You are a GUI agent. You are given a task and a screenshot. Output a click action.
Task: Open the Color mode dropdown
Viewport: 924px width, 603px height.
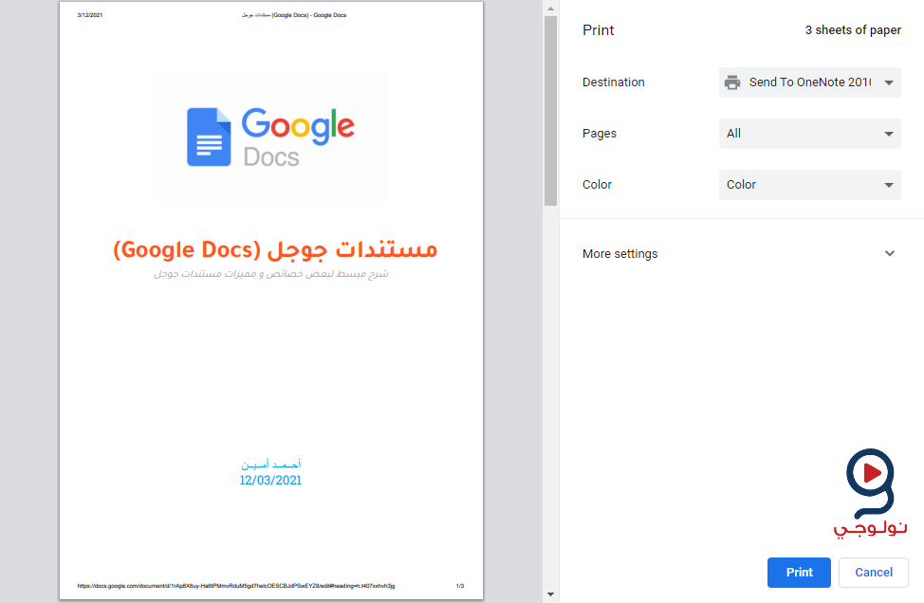tap(809, 185)
